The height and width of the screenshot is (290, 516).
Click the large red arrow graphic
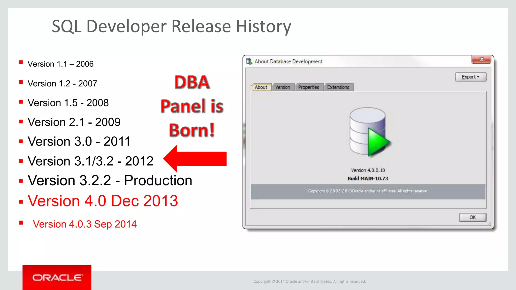click(x=195, y=159)
